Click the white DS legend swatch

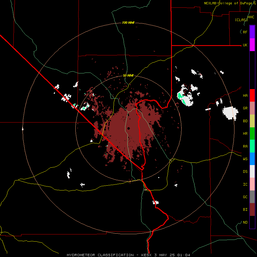[252, 171]
